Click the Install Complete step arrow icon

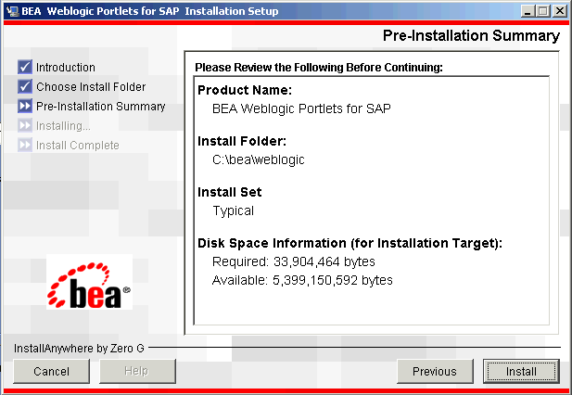tap(25, 146)
